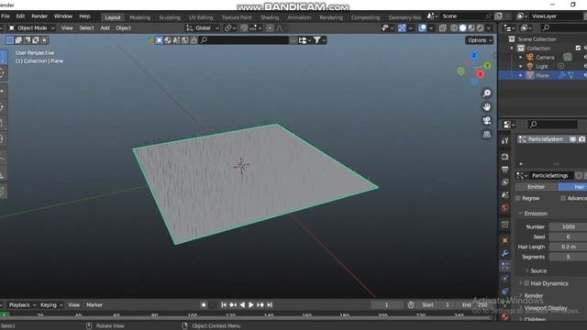Jump to the end frame button
The image size is (587, 330).
(270, 305)
